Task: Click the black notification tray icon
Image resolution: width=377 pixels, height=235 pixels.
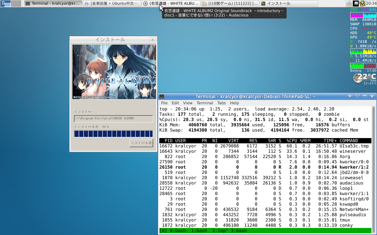Action: click(356, 4)
